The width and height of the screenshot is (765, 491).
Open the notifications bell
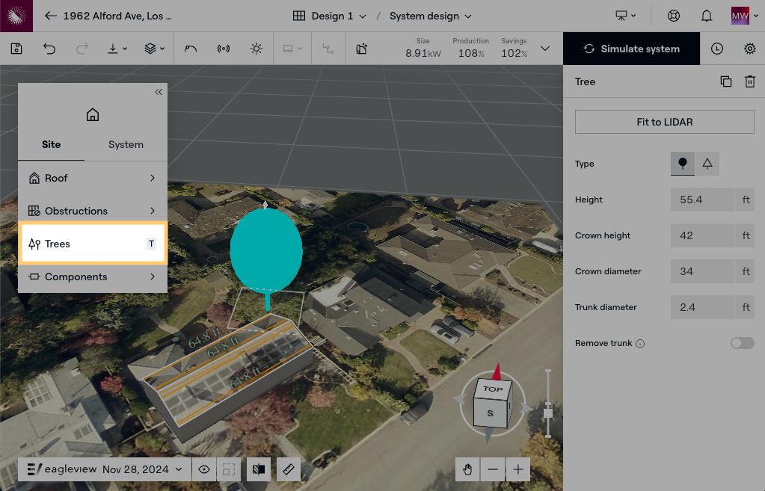(706, 16)
